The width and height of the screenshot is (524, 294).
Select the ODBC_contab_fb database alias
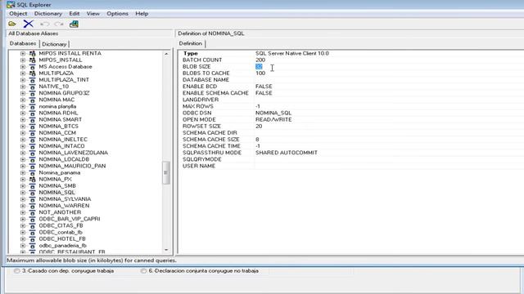pos(61,232)
